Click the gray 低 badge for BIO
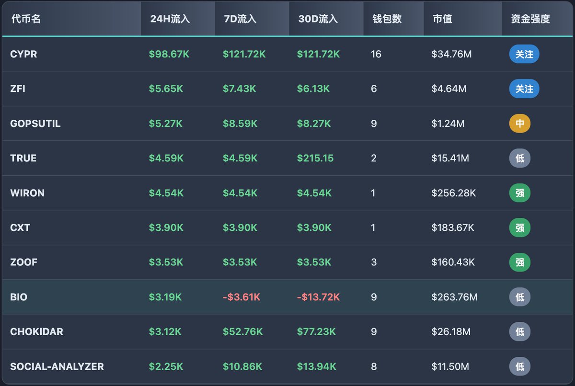The image size is (575, 386). [519, 297]
